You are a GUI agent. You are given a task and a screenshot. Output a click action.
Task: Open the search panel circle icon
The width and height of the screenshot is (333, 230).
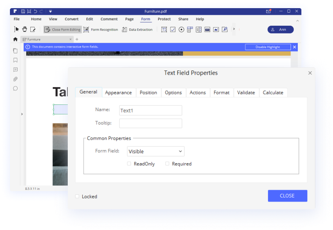(x=15, y=89)
